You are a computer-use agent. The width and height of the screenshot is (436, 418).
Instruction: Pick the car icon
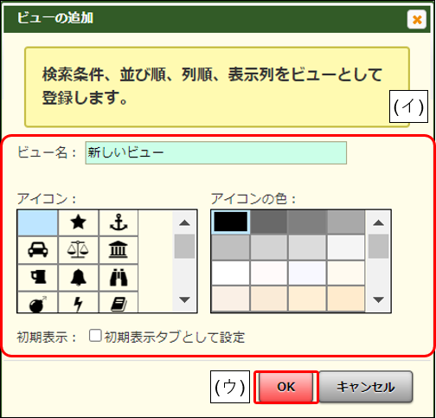38,250
